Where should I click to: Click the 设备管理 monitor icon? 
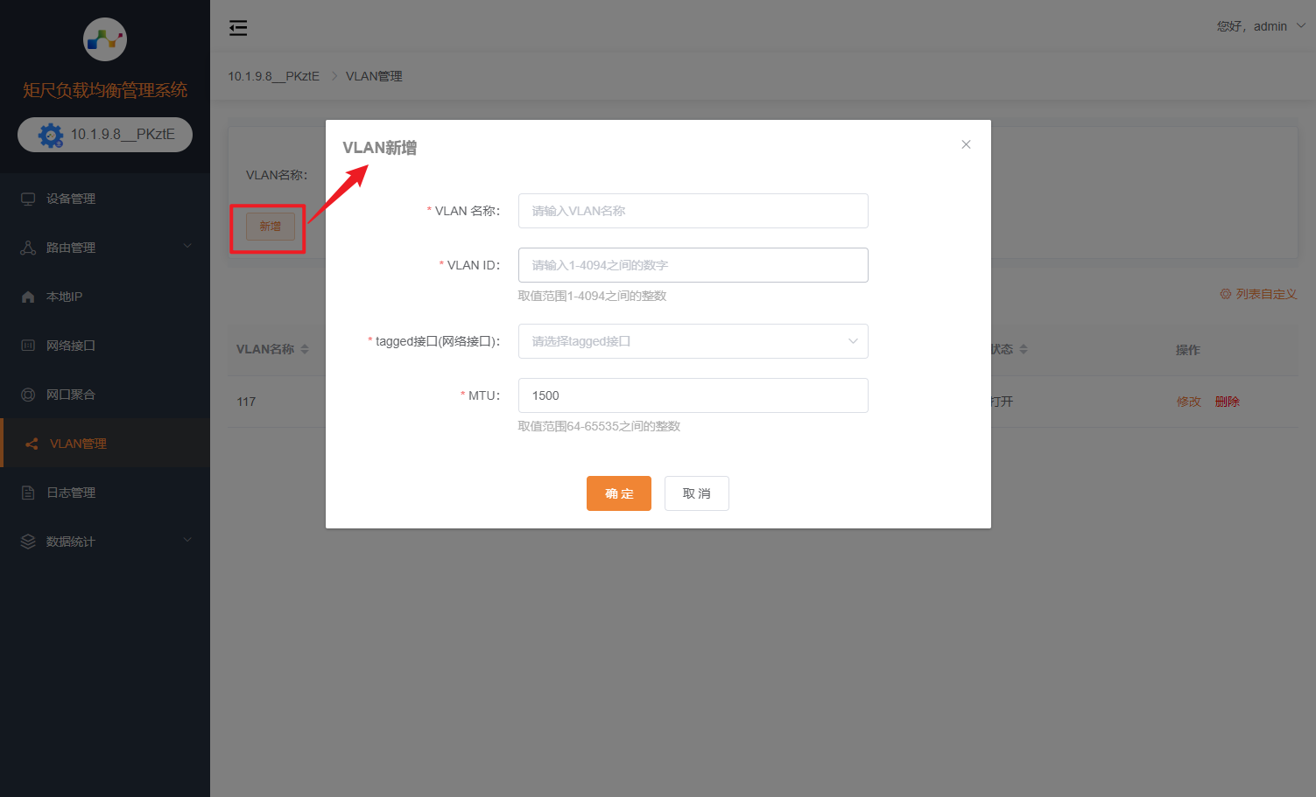pos(28,199)
